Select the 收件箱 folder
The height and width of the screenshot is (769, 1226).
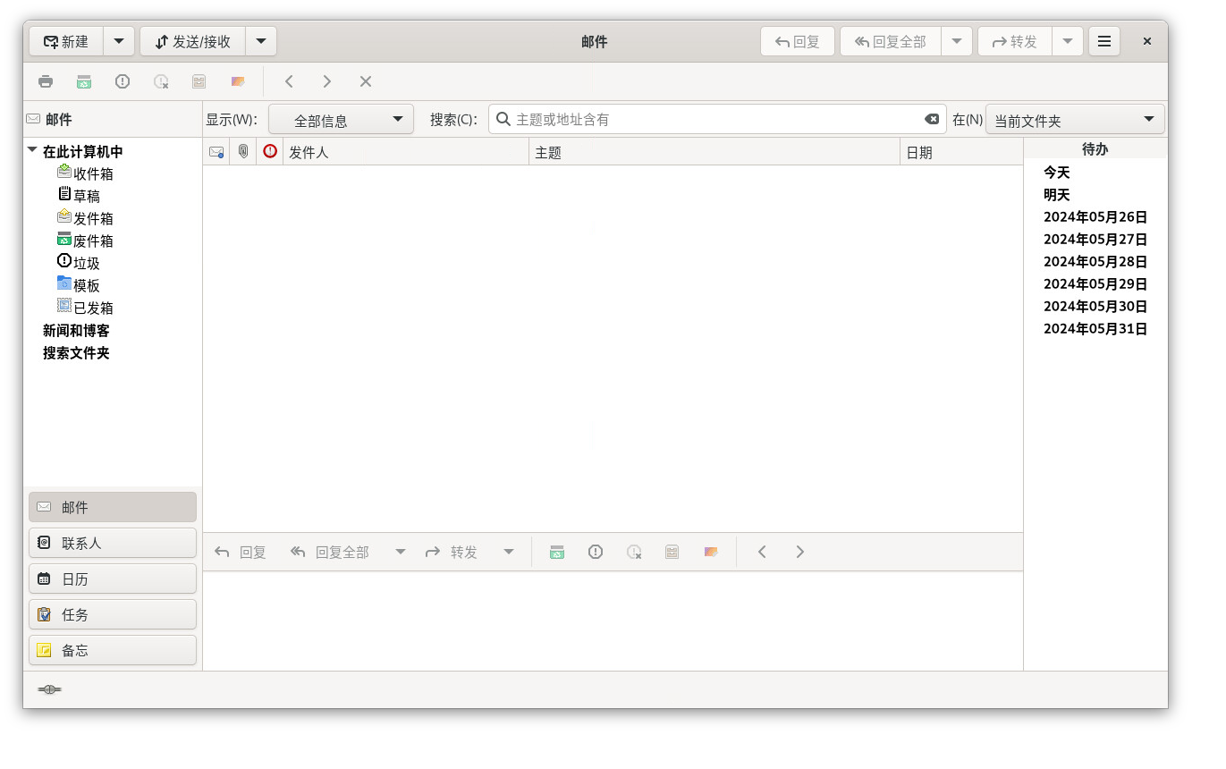pyautogui.click(x=93, y=173)
